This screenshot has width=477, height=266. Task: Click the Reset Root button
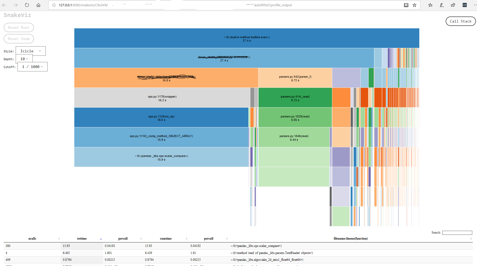coord(19,27)
